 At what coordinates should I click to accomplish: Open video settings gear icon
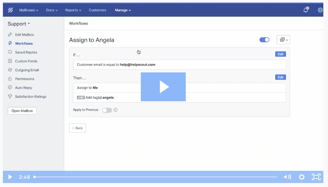(302, 177)
